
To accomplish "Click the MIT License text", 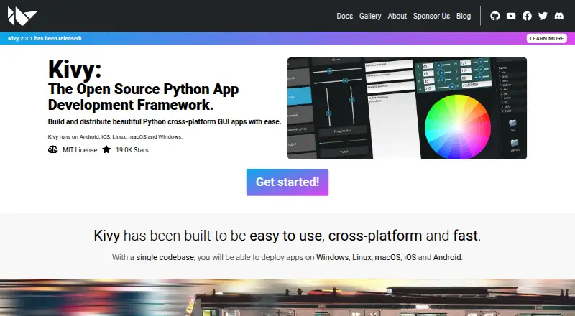I will [80, 149].
